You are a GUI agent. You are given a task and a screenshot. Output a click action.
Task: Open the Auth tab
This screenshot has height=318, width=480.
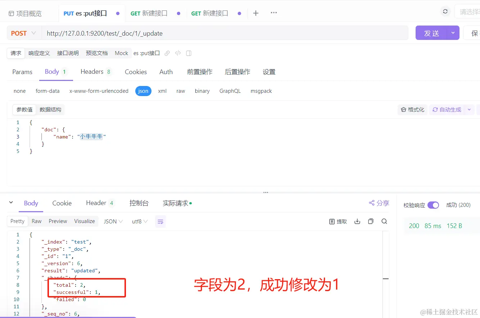(x=166, y=72)
